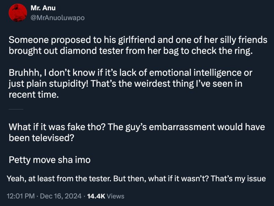Click the 14.4K views count
Viewport: 274px width, 206px height.
pos(96,196)
